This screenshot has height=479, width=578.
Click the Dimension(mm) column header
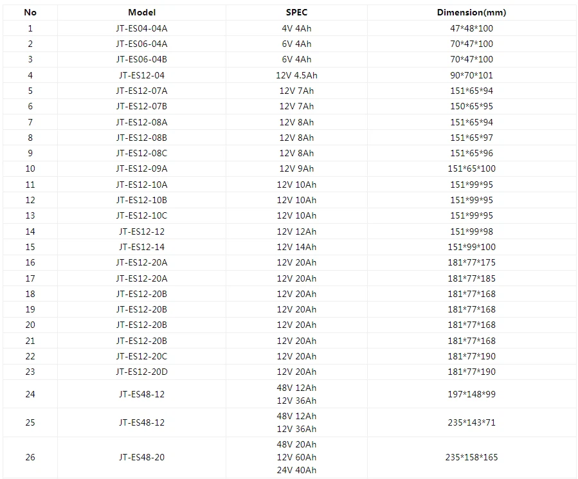(x=471, y=12)
